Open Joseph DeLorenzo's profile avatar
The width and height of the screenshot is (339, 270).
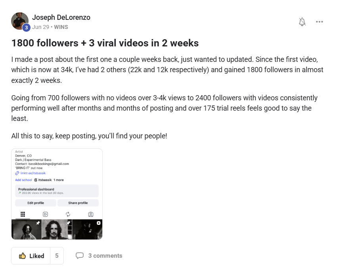coord(20,21)
